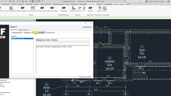Open the Надстройки ribbon tab
The image size is (171, 96).
[83, 4]
